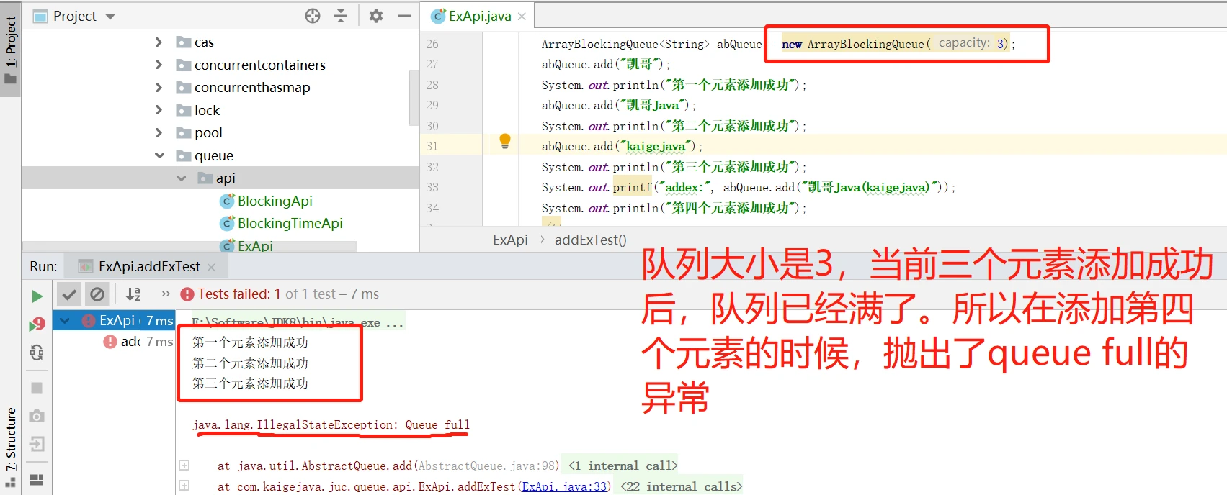
Task: Toggle show passed tests checkmark button
Action: 68,294
